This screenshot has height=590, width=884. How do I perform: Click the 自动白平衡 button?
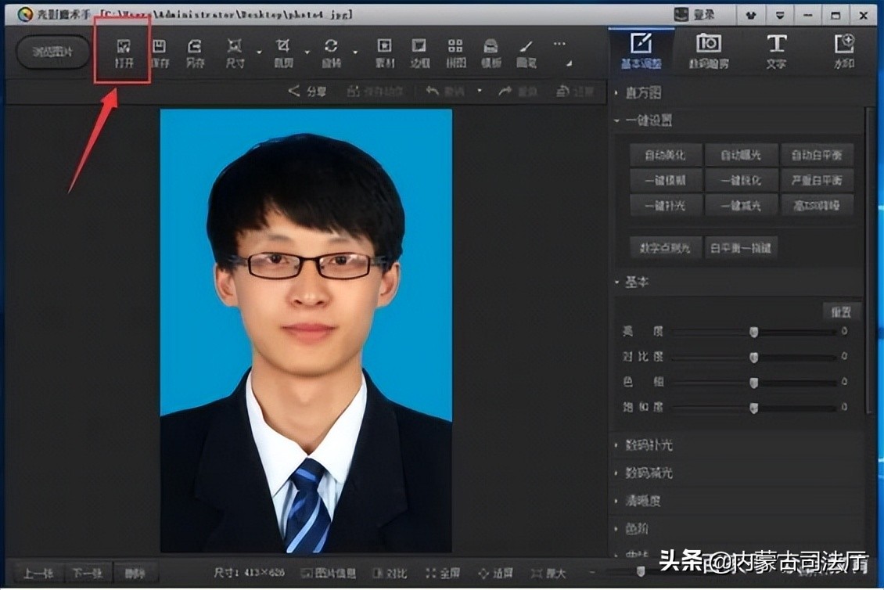(817, 155)
